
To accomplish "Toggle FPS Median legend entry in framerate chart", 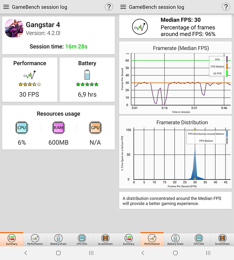I will pyautogui.click(x=217, y=66).
